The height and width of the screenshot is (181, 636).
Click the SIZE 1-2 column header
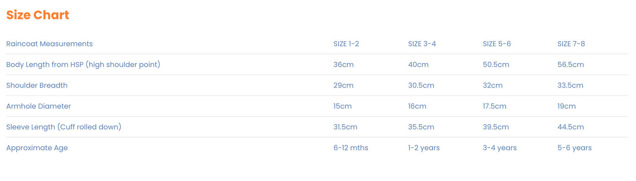click(x=346, y=44)
